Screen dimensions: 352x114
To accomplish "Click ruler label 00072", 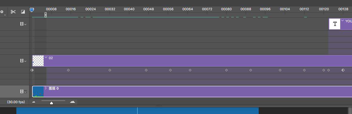I will tap(207, 9).
